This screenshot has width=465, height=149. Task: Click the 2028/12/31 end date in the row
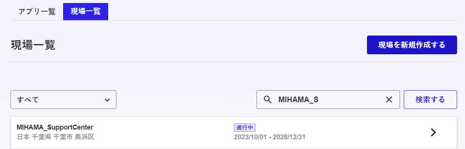pos(290,137)
